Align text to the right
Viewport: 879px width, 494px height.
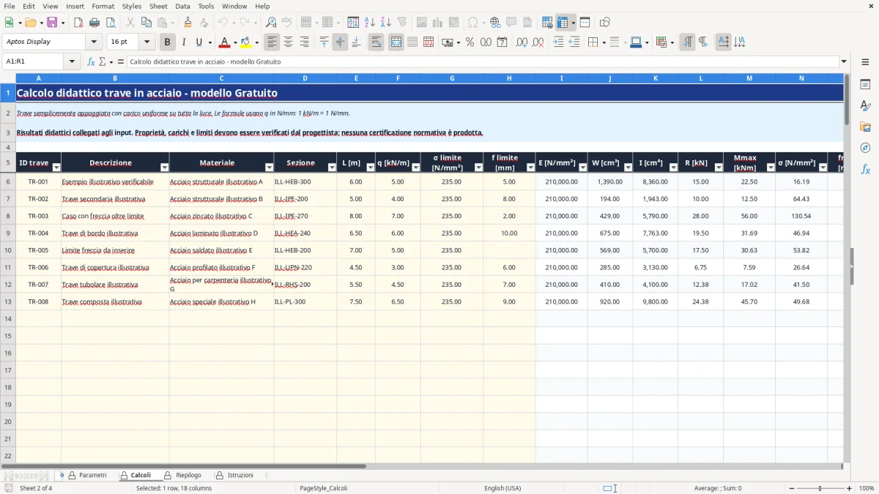tap(305, 42)
